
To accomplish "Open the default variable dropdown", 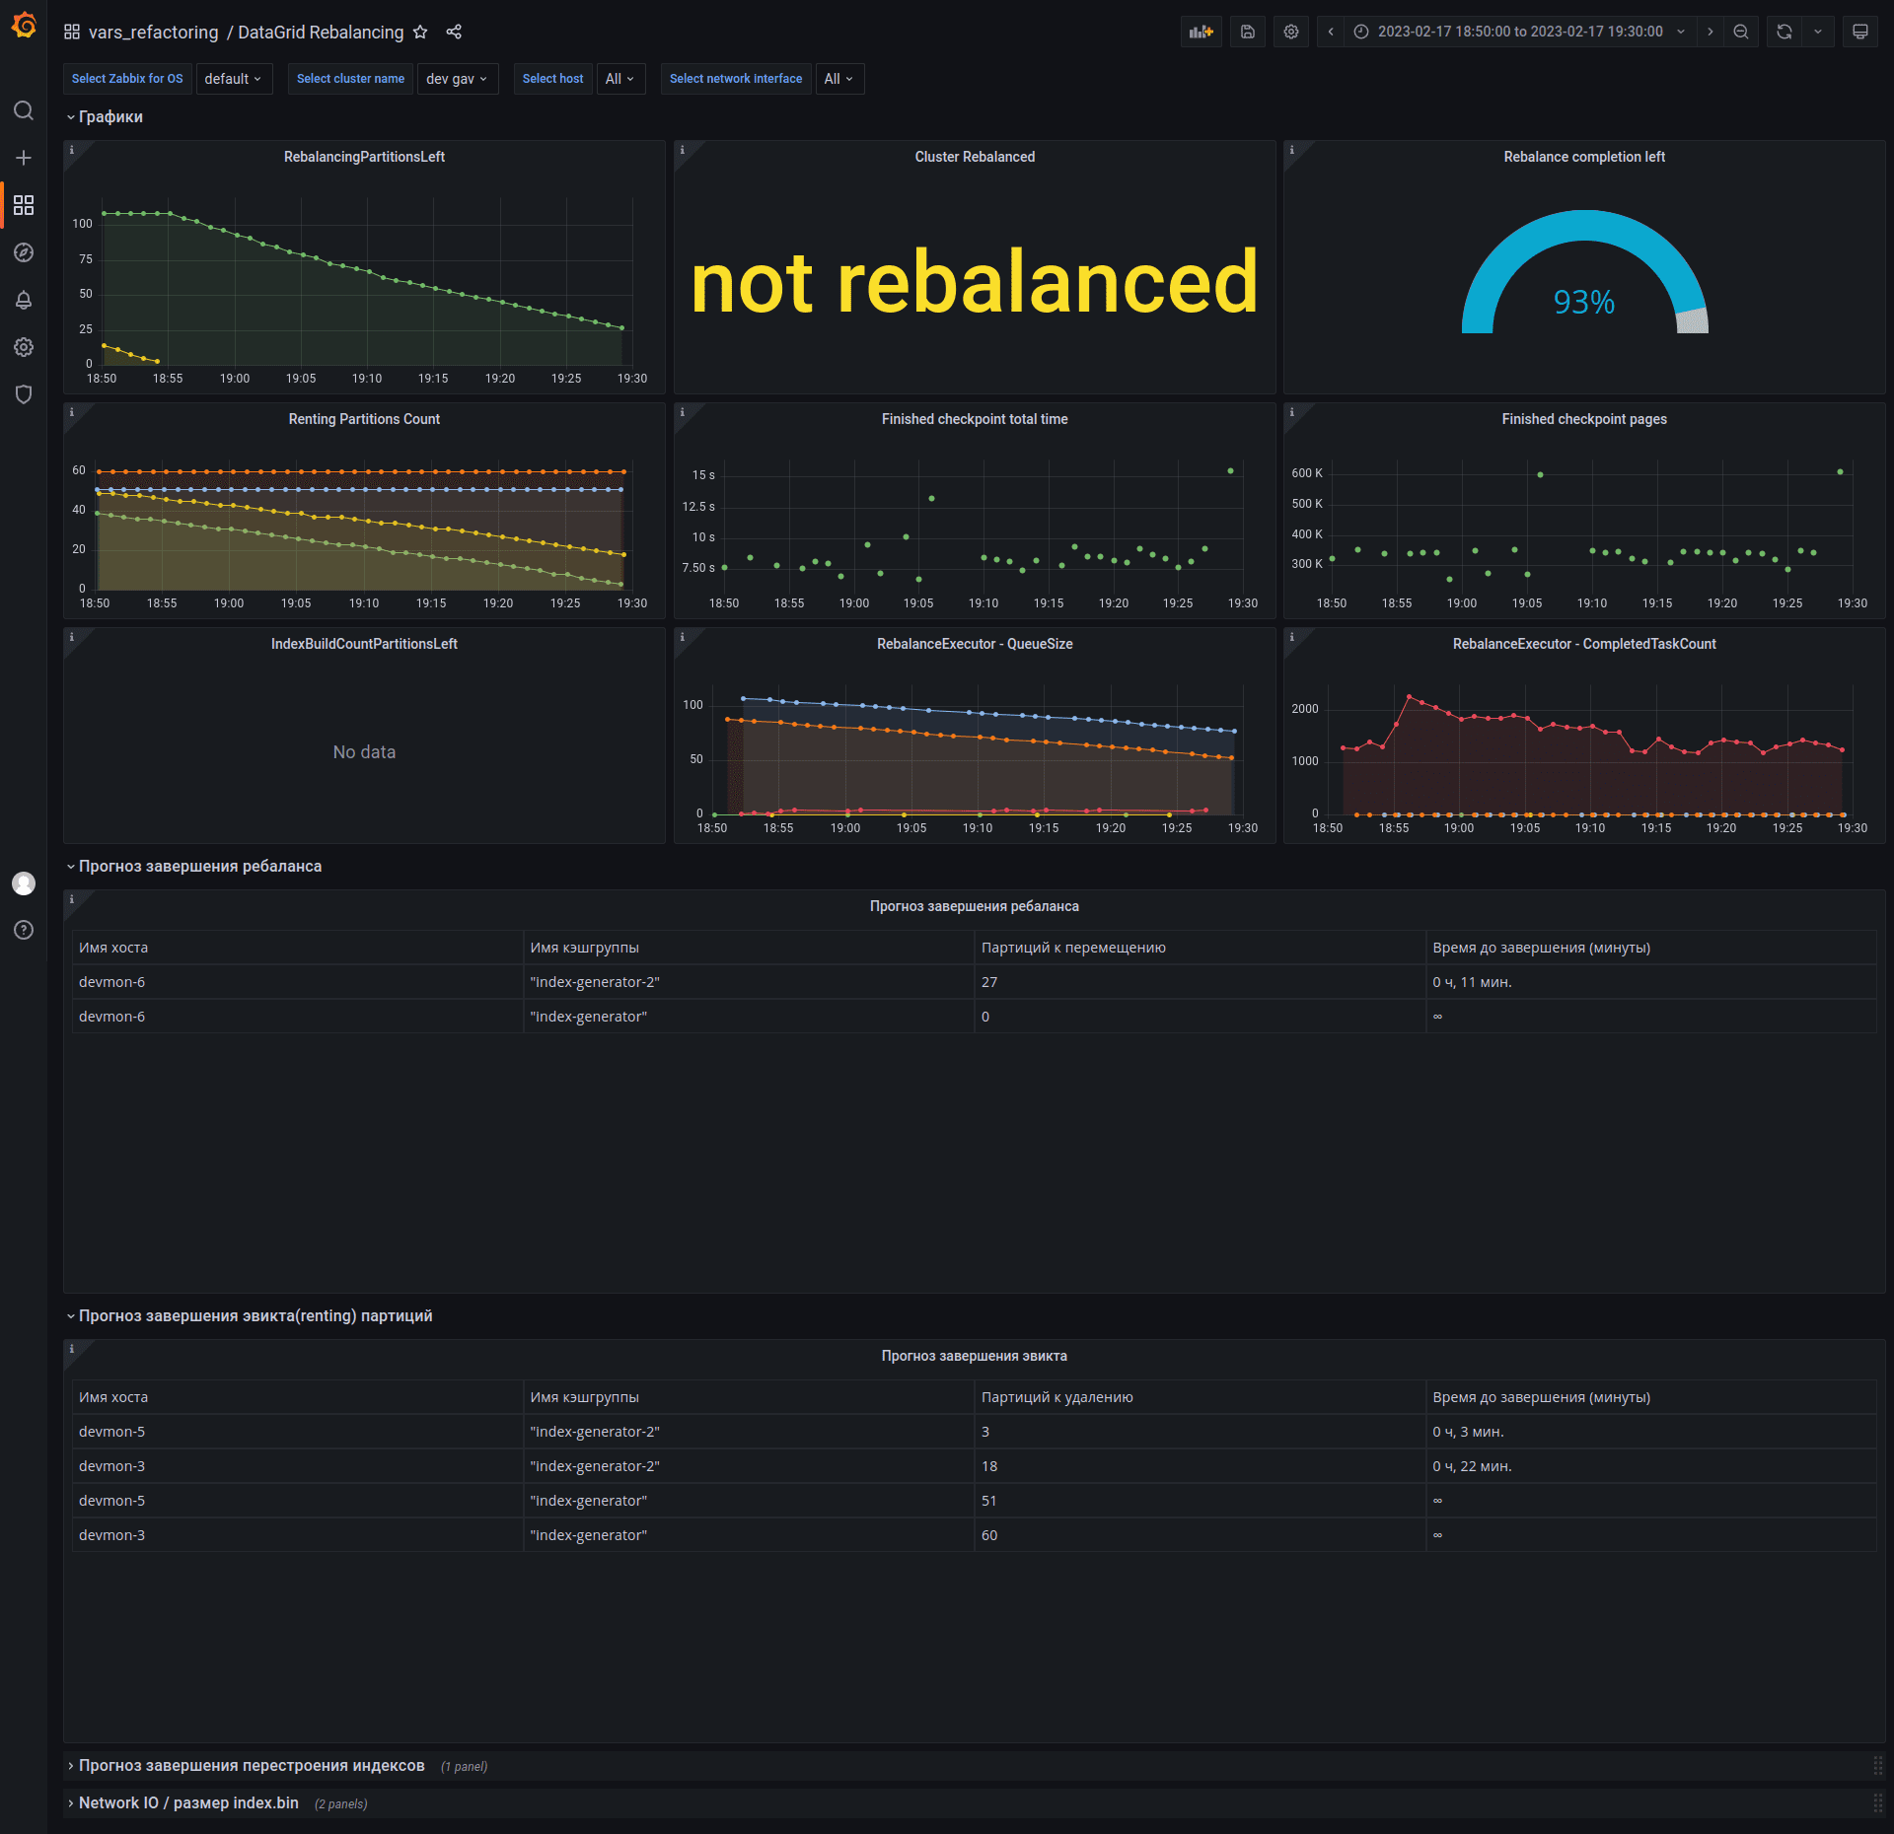I will 234,78.
